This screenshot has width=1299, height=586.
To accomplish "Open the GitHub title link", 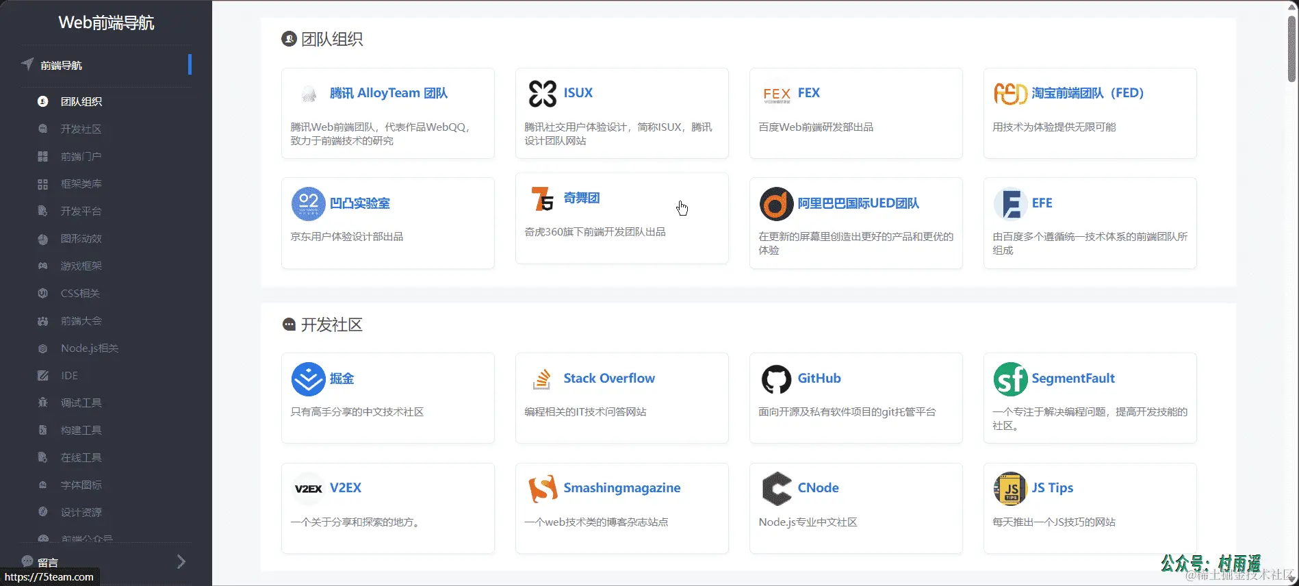I will coord(819,379).
